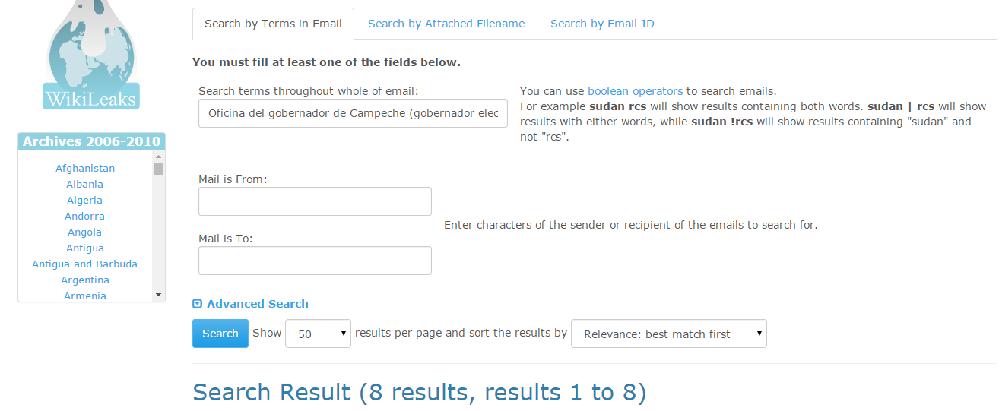Focus the Mail is From field

pyautogui.click(x=315, y=201)
